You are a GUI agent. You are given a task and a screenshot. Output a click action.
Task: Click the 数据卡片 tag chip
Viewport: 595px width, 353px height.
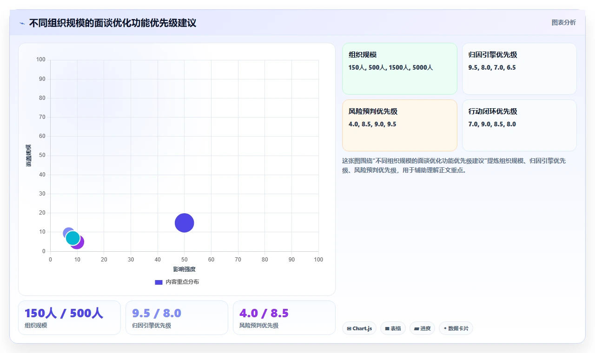[x=456, y=328]
